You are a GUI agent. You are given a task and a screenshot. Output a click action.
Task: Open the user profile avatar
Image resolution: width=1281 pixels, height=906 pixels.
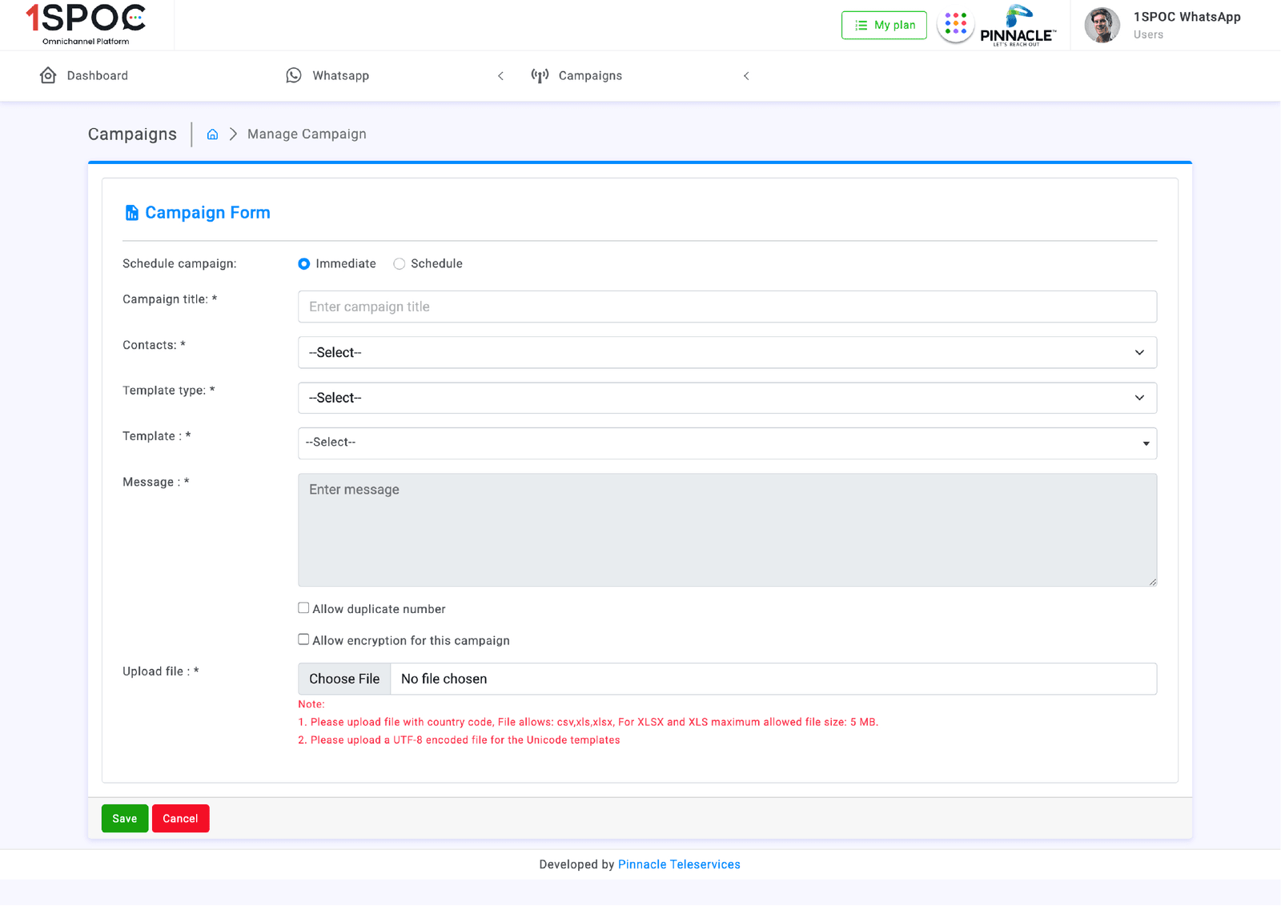(x=1102, y=26)
